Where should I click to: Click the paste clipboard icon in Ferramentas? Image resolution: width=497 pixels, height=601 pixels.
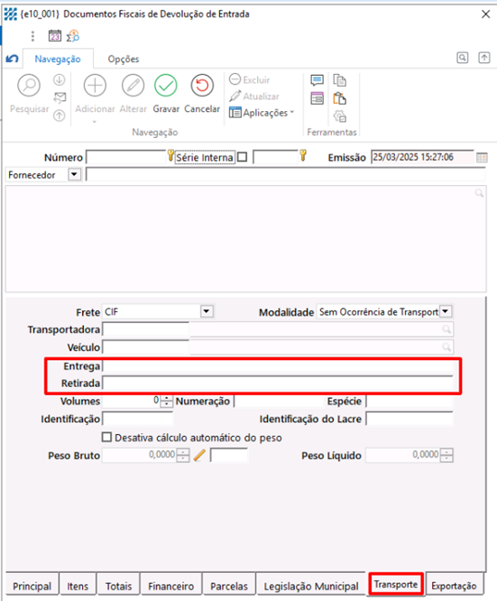tap(339, 98)
